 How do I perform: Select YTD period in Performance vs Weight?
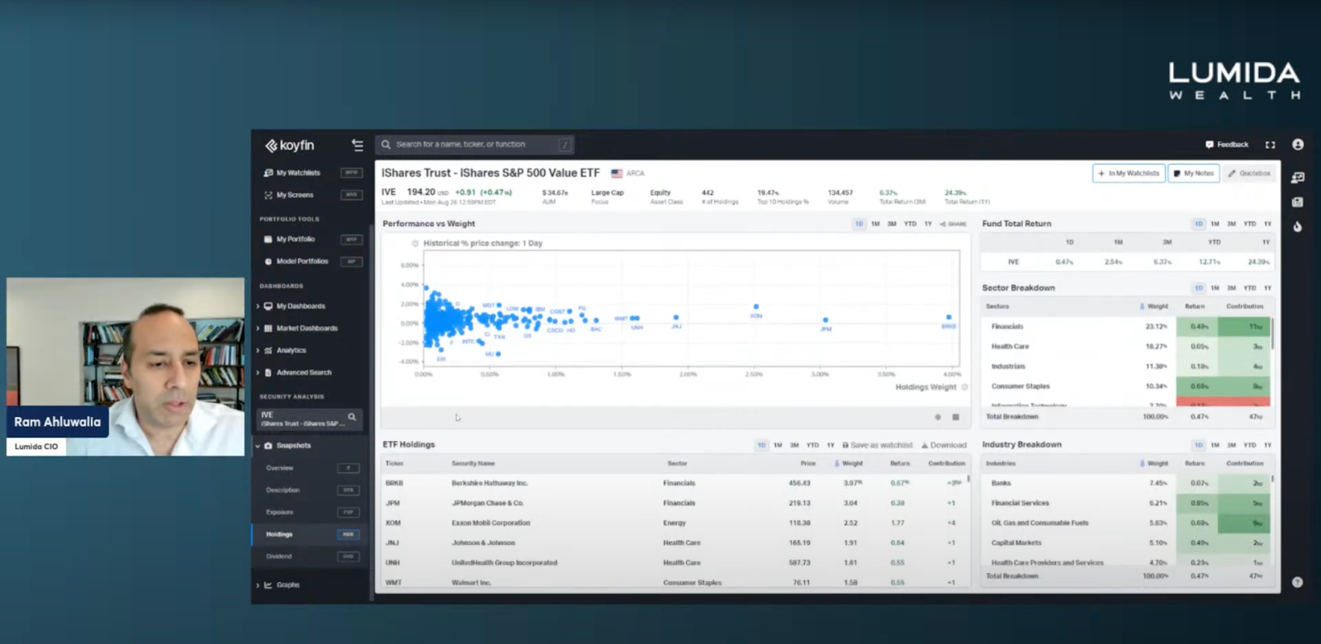910,224
